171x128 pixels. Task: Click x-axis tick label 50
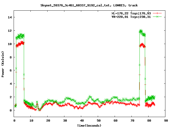[99, 121]
